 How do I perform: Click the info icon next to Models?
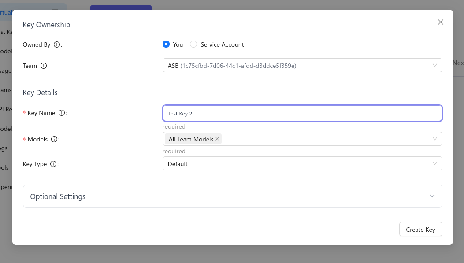pos(54,139)
